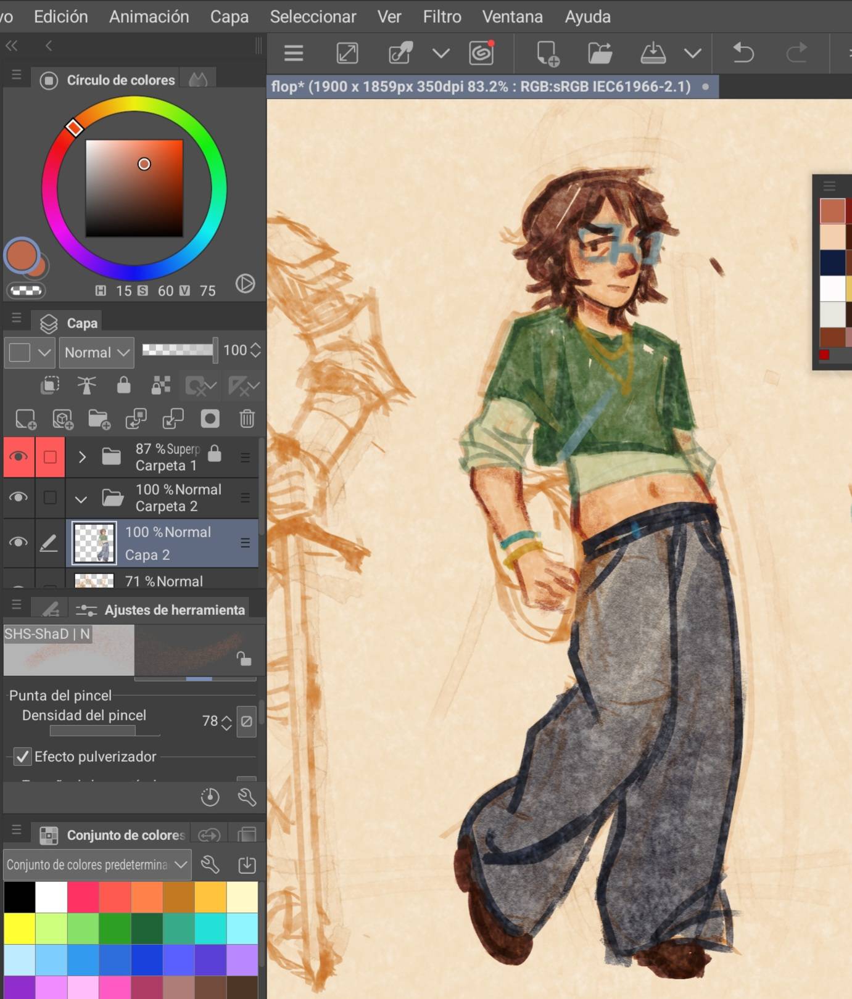The width and height of the screenshot is (852, 999).
Task: Open the Filtro menu
Action: 442,17
